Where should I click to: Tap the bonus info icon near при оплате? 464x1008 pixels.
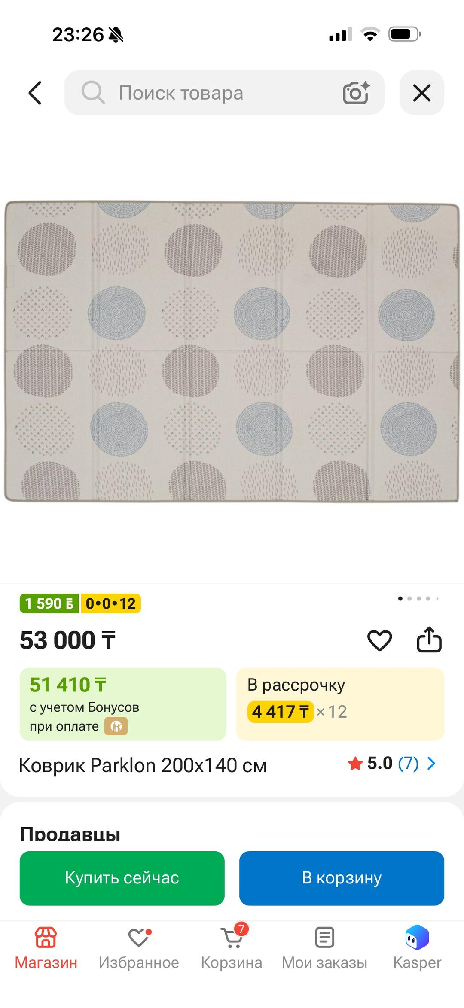coord(116,726)
